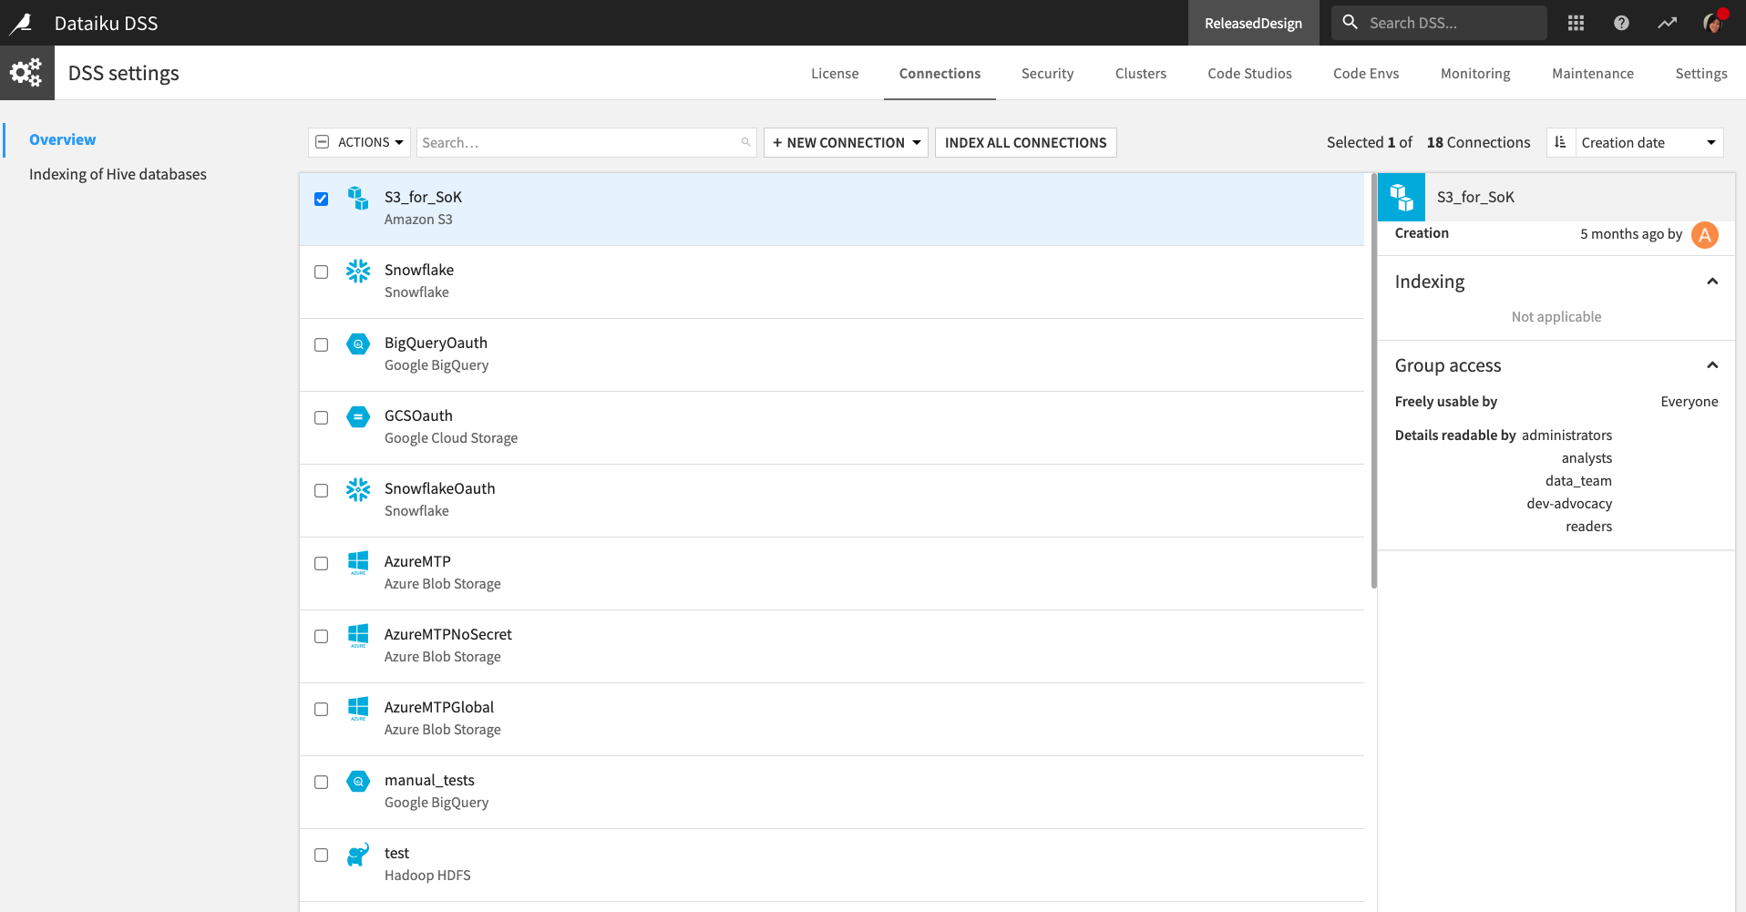Collapse the Group access section
This screenshot has height=912, width=1746.
tap(1712, 364)
